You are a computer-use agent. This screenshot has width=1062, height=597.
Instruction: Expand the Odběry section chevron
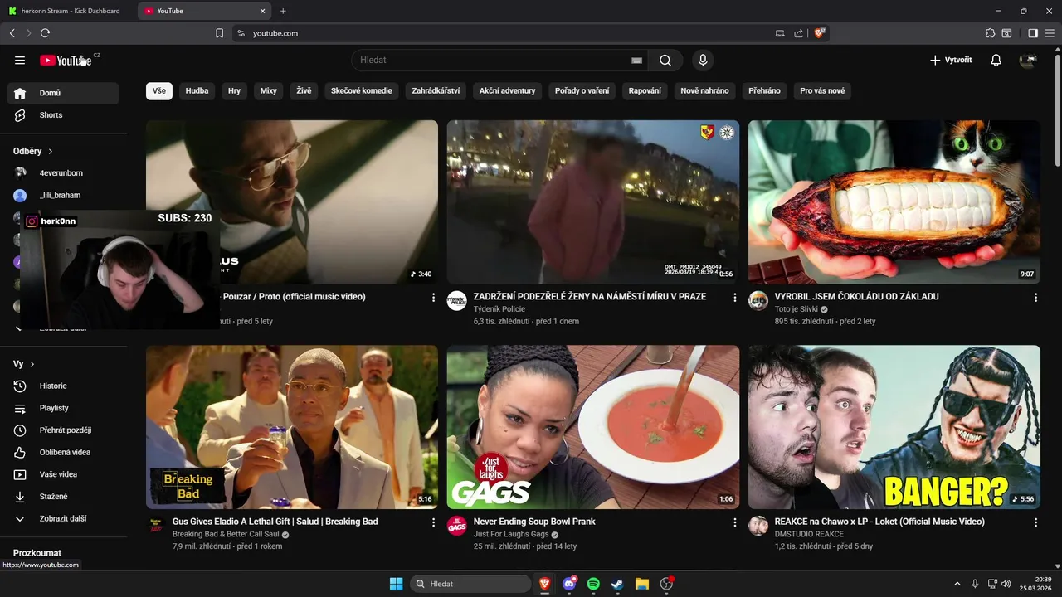(x=50, y=152)
